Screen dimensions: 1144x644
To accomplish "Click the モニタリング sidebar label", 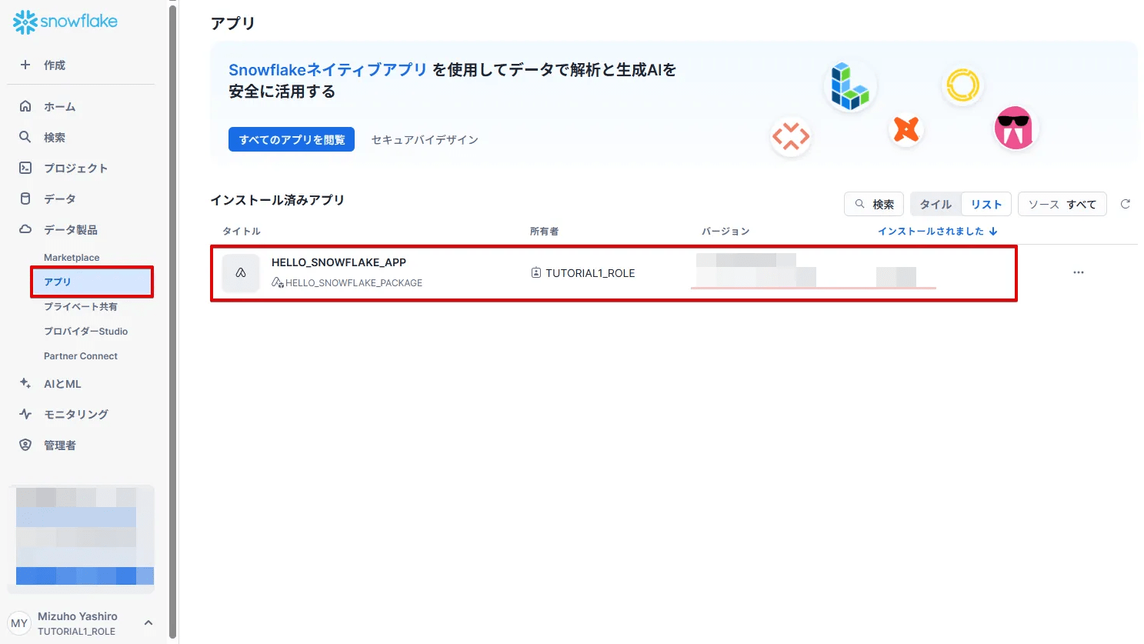I will [x=76, y=414].
